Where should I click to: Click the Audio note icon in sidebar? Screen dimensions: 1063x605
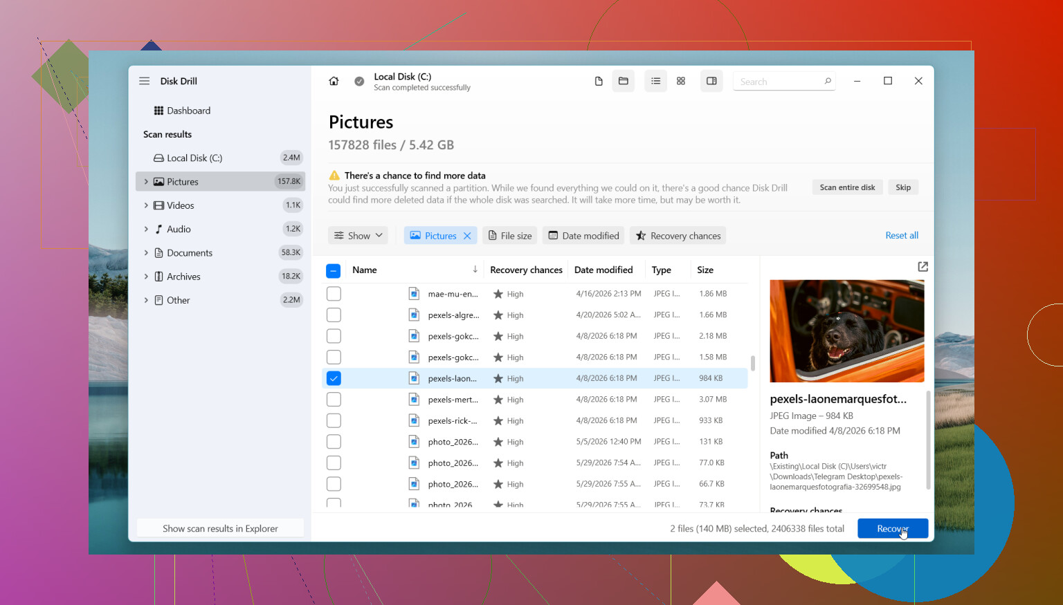(x=158, y=229)
